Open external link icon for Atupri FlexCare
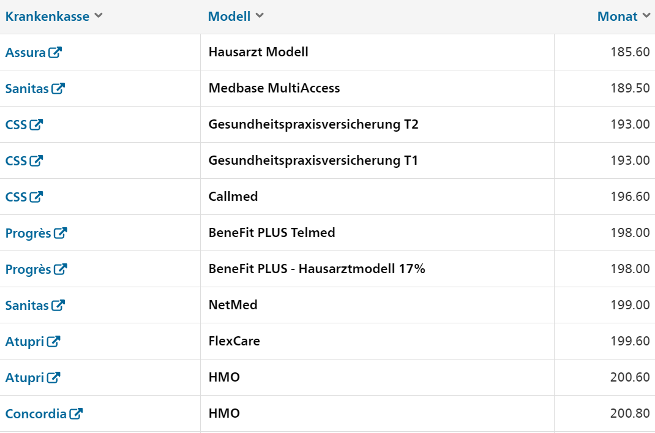This screenshot has width=655, height=433. 53,341
